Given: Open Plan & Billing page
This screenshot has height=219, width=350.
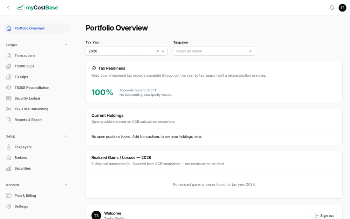Looking at the screenshot, I should point(37,196).
